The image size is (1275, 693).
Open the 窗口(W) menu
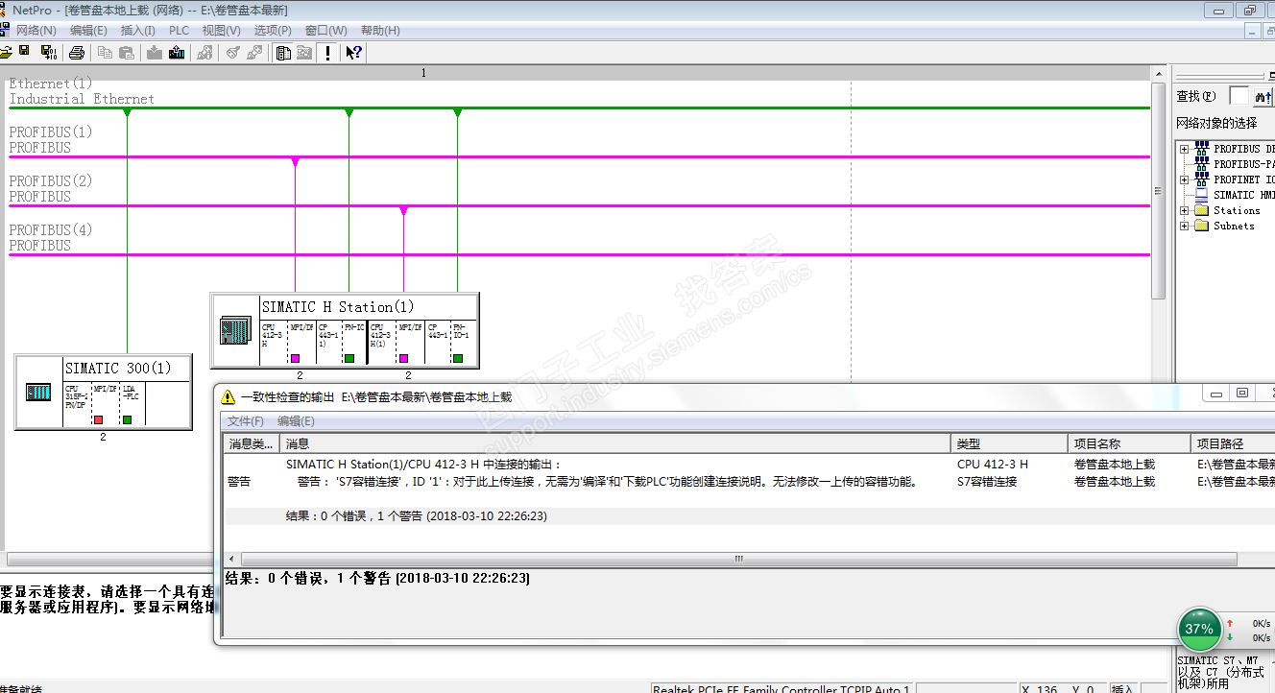click(325, 30)
